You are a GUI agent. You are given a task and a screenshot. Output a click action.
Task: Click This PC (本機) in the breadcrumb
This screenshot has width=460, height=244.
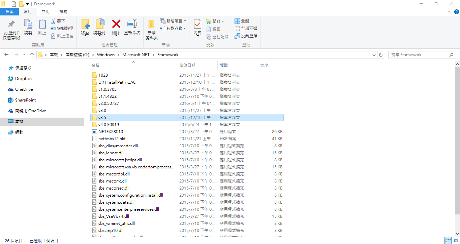coord(54,55)
